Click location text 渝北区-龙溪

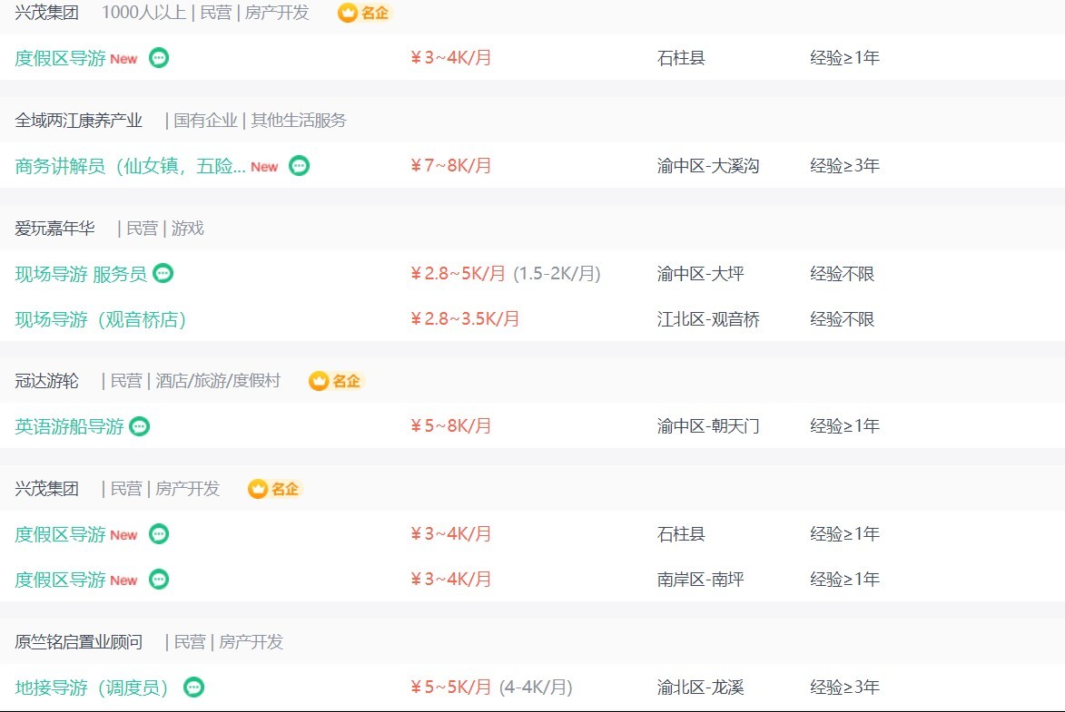(x=700, y=687)
